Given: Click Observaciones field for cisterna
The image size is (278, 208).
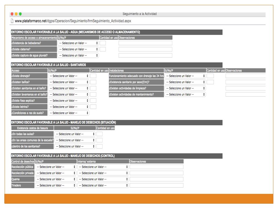Looking at the screenshot, I should point(145,49).
